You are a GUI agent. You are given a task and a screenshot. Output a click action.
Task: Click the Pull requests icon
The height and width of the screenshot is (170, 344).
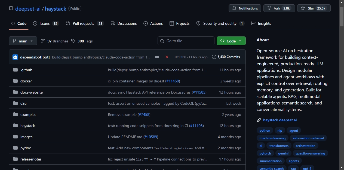pyautogui.click(x=68, y=23)
